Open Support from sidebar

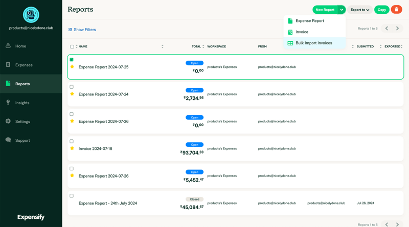tap(31, 140)
